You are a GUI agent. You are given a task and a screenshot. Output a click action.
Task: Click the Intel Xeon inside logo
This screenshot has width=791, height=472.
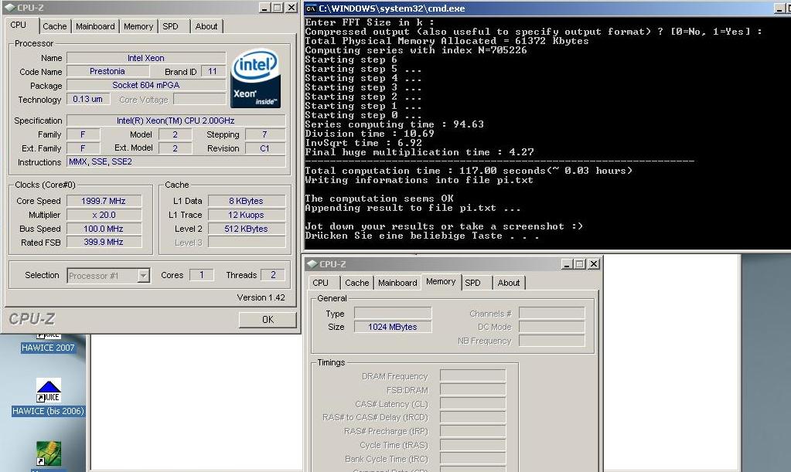255,79
